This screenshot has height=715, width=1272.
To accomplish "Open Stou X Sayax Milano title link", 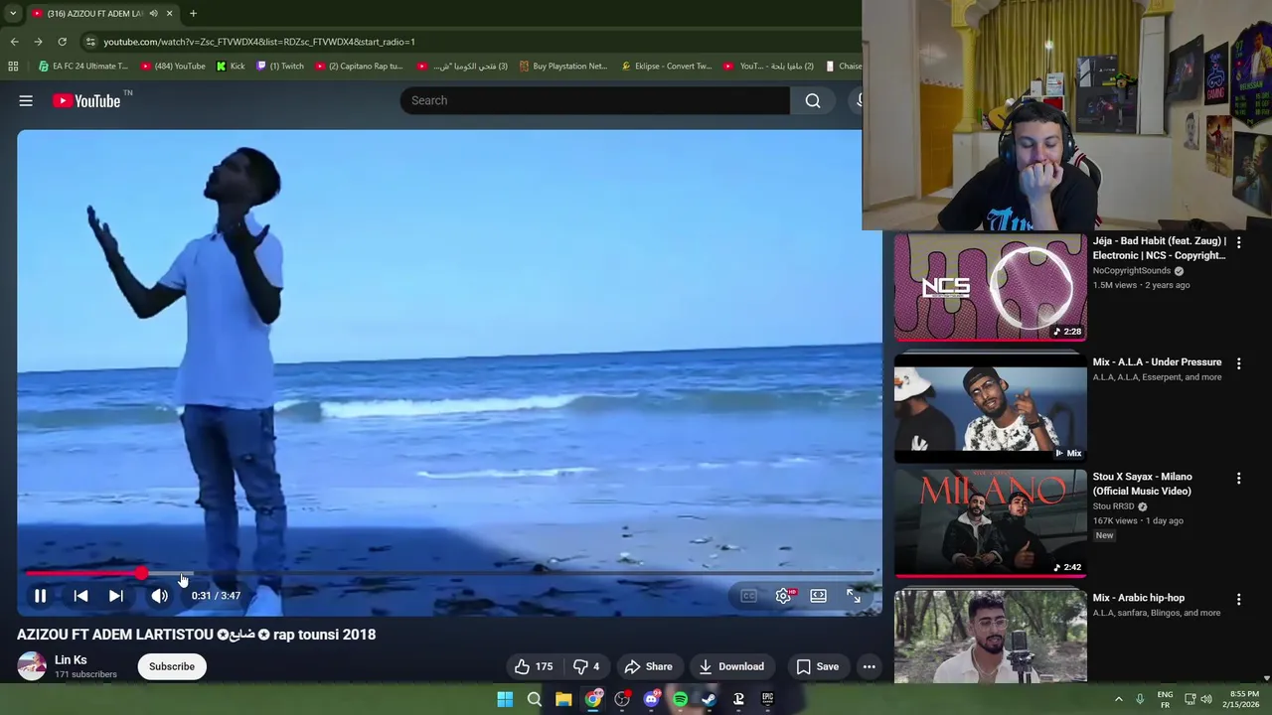I will coord(1143,484).
